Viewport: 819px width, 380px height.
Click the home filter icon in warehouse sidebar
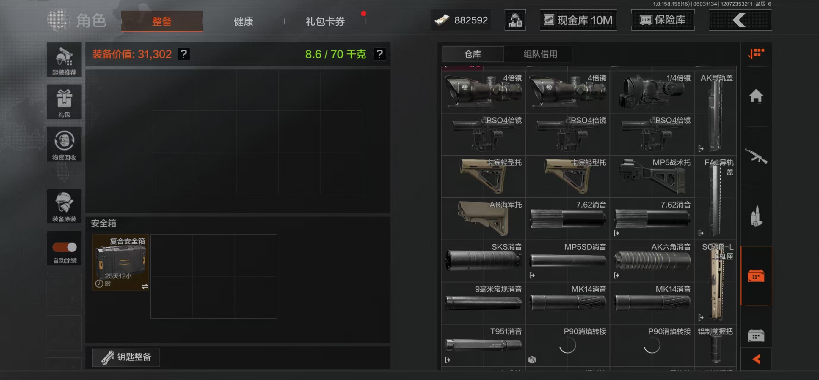(x=756, y=96)
